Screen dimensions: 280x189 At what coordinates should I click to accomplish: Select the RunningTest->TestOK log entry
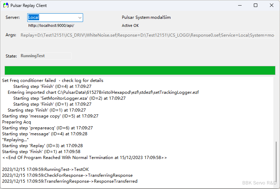click(x=45, y=169)
